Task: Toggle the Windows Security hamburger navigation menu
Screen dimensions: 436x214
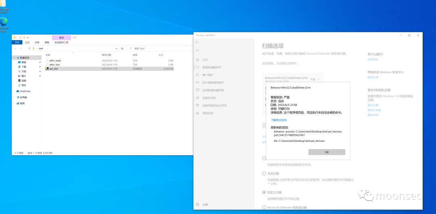Action: (197, 50)
